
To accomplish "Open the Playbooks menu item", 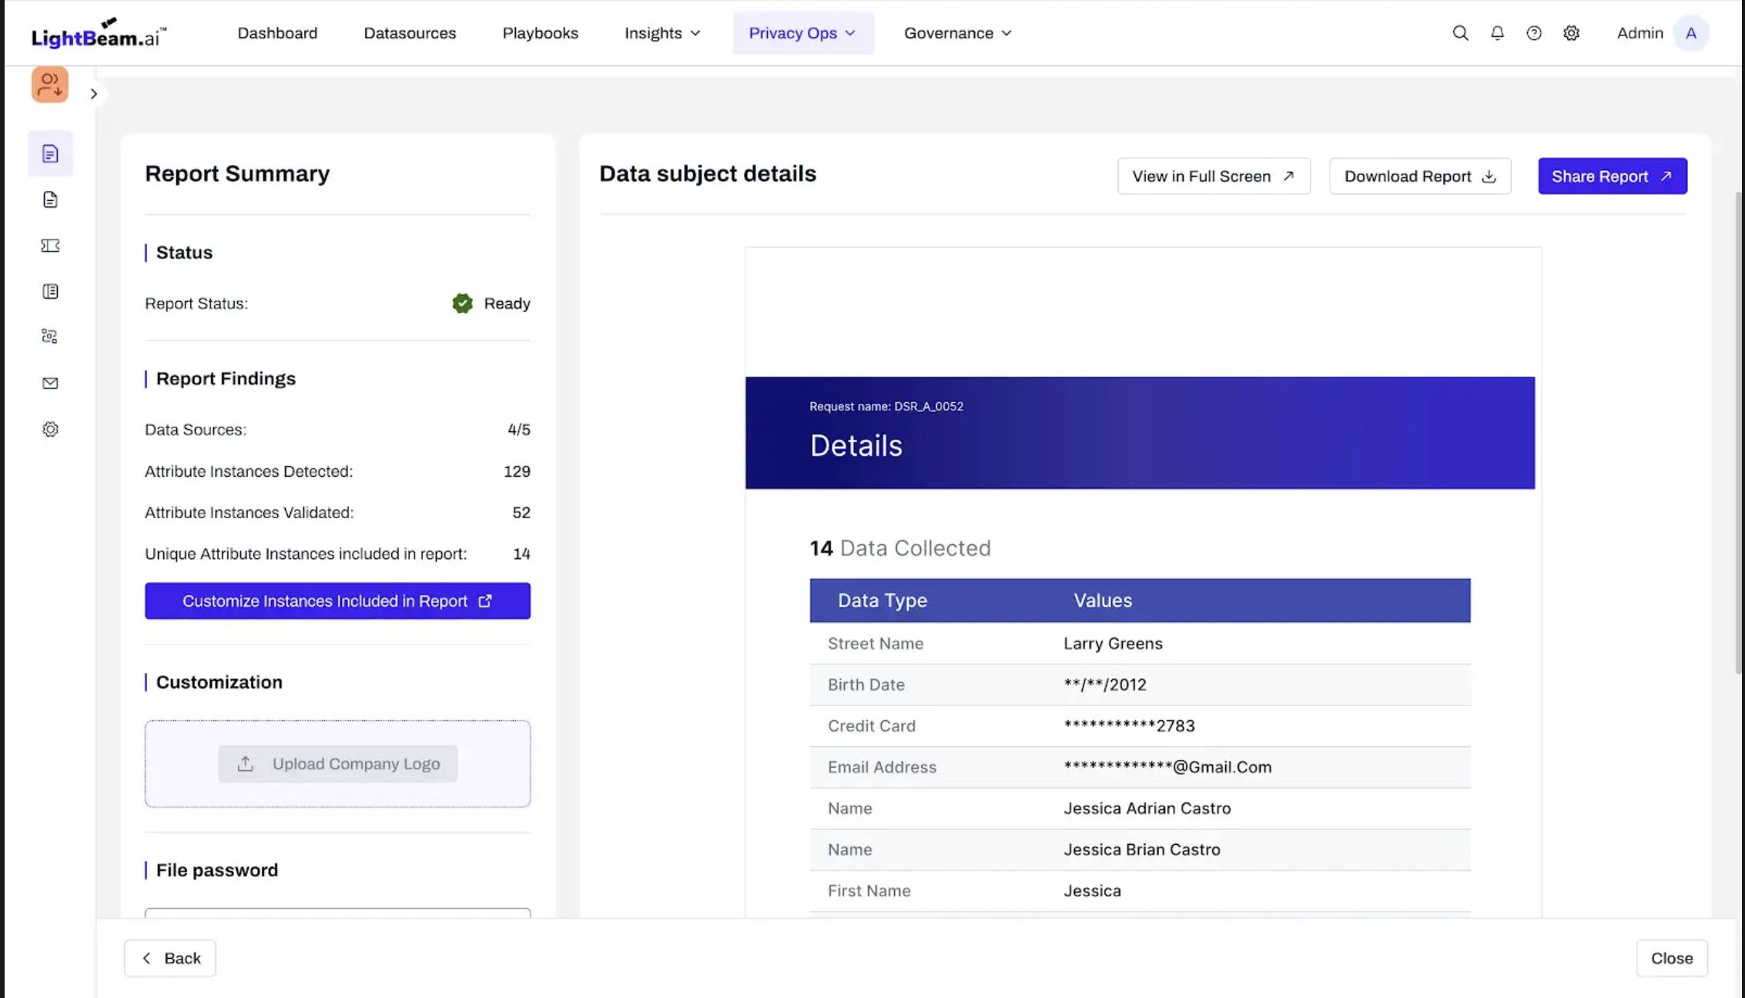I will coord(540,33).
